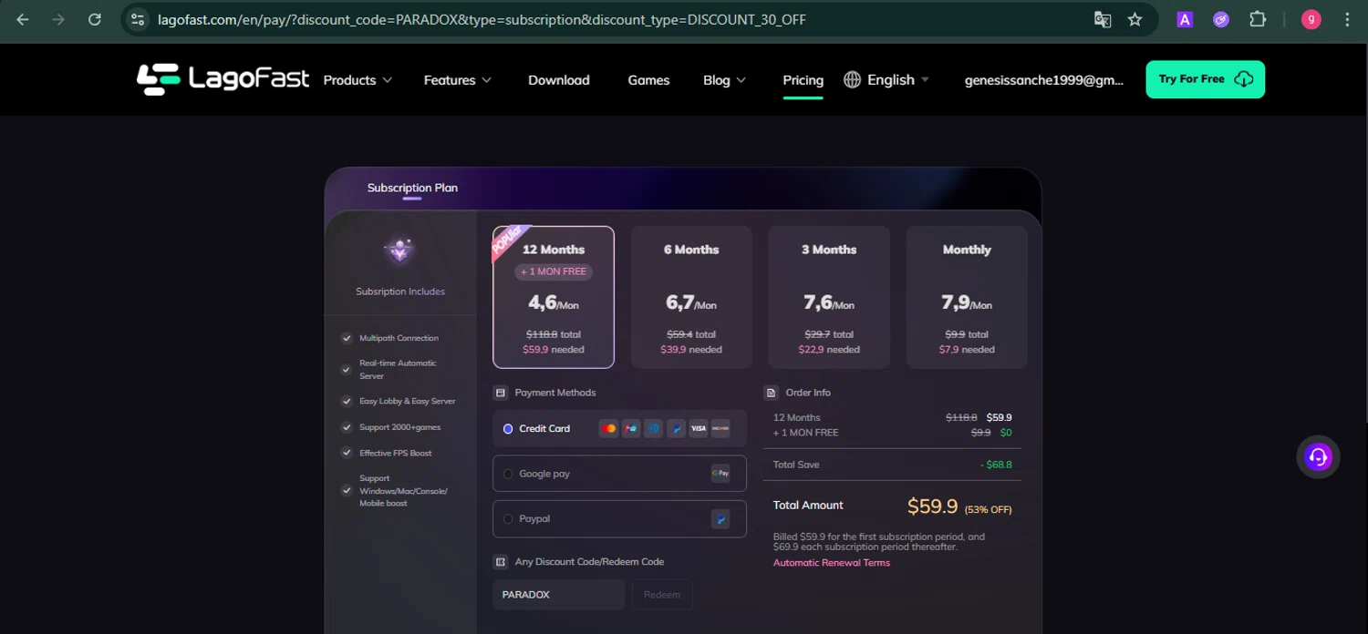Click the Real-time Automatic Server checkmark

click(x=347, y=370)
